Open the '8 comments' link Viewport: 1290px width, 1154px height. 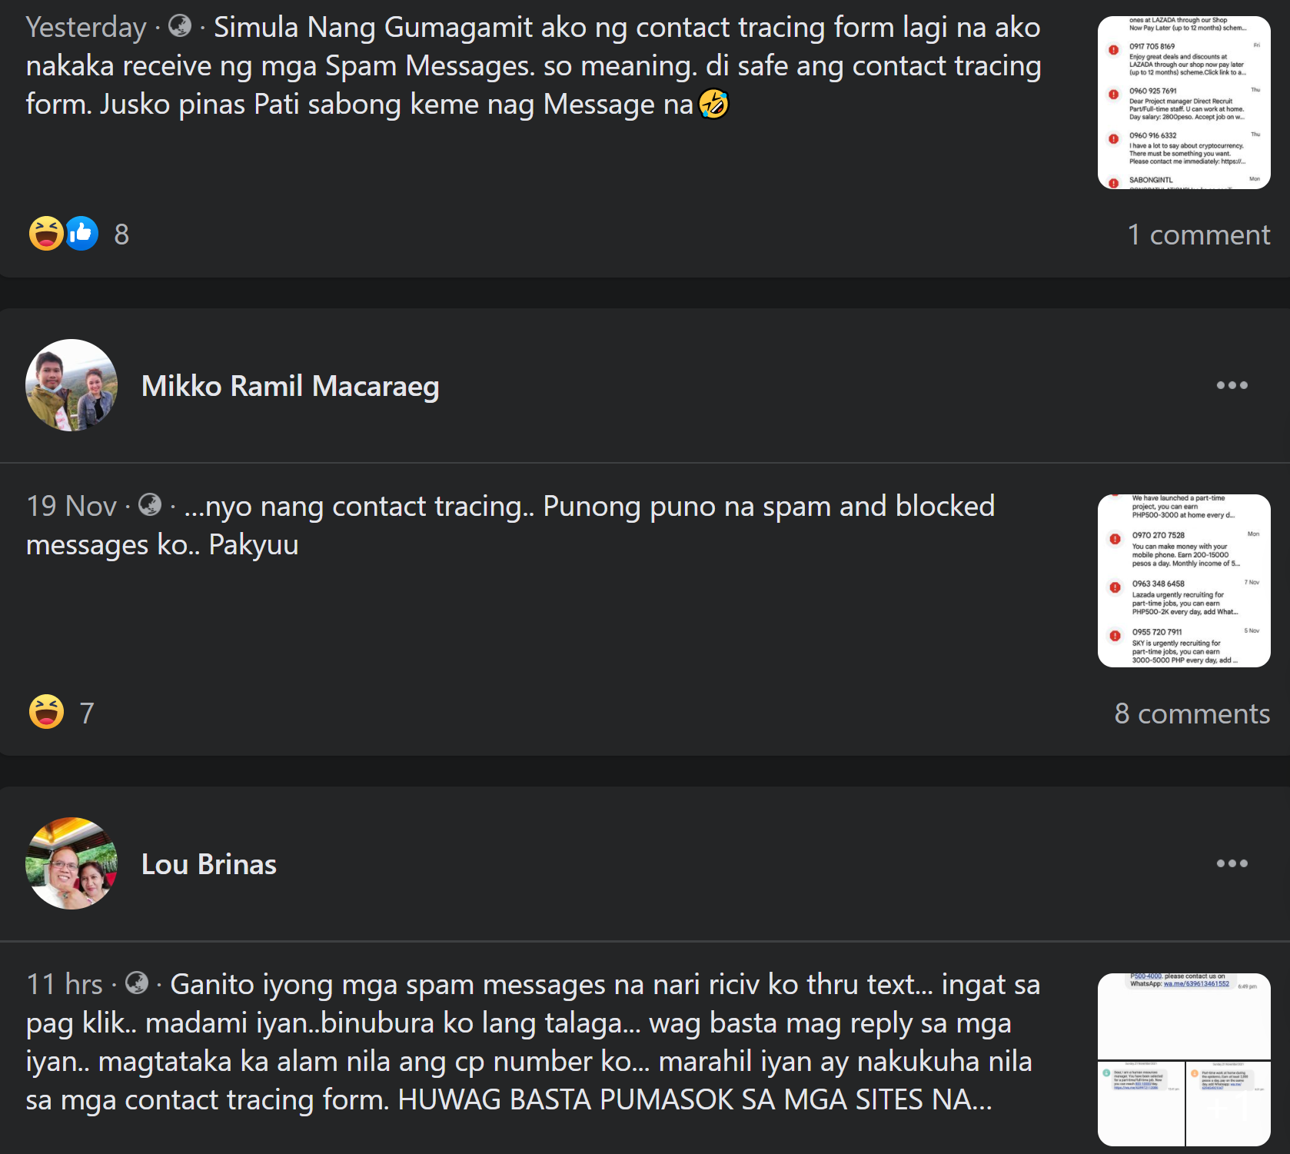click(x=1192, y=713)
